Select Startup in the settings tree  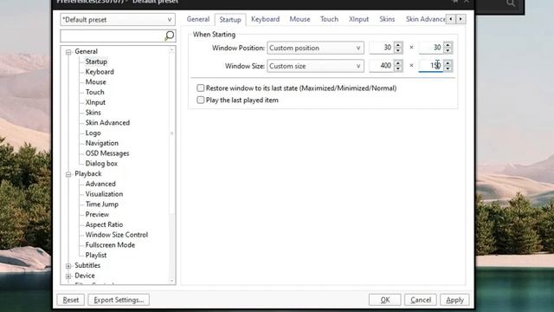pos(96,62)
